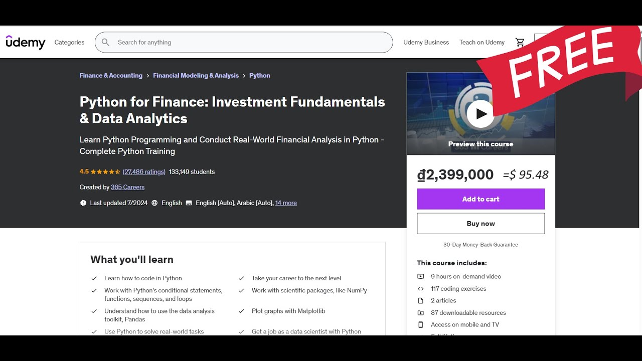Expand the 14 more languages link
Viewport: 642px width, 361px height.
click(x=286, y=203)
